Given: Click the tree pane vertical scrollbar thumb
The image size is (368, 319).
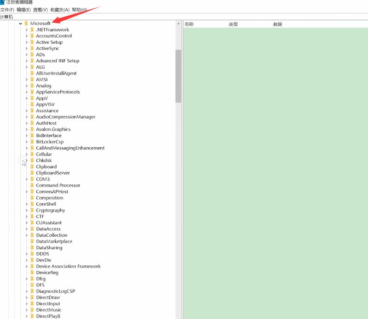Looking at the screenshot, I should pyautogui.click(x=178, y=76).
